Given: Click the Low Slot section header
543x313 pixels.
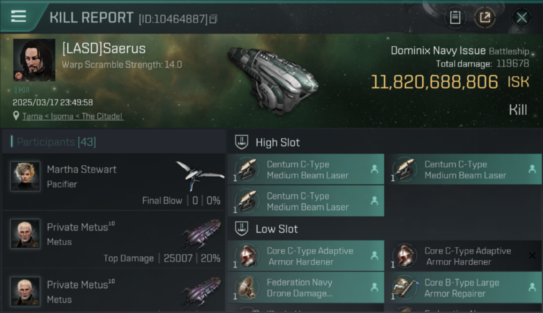Looking at the screenshot, I should click(x=277, y=229).
